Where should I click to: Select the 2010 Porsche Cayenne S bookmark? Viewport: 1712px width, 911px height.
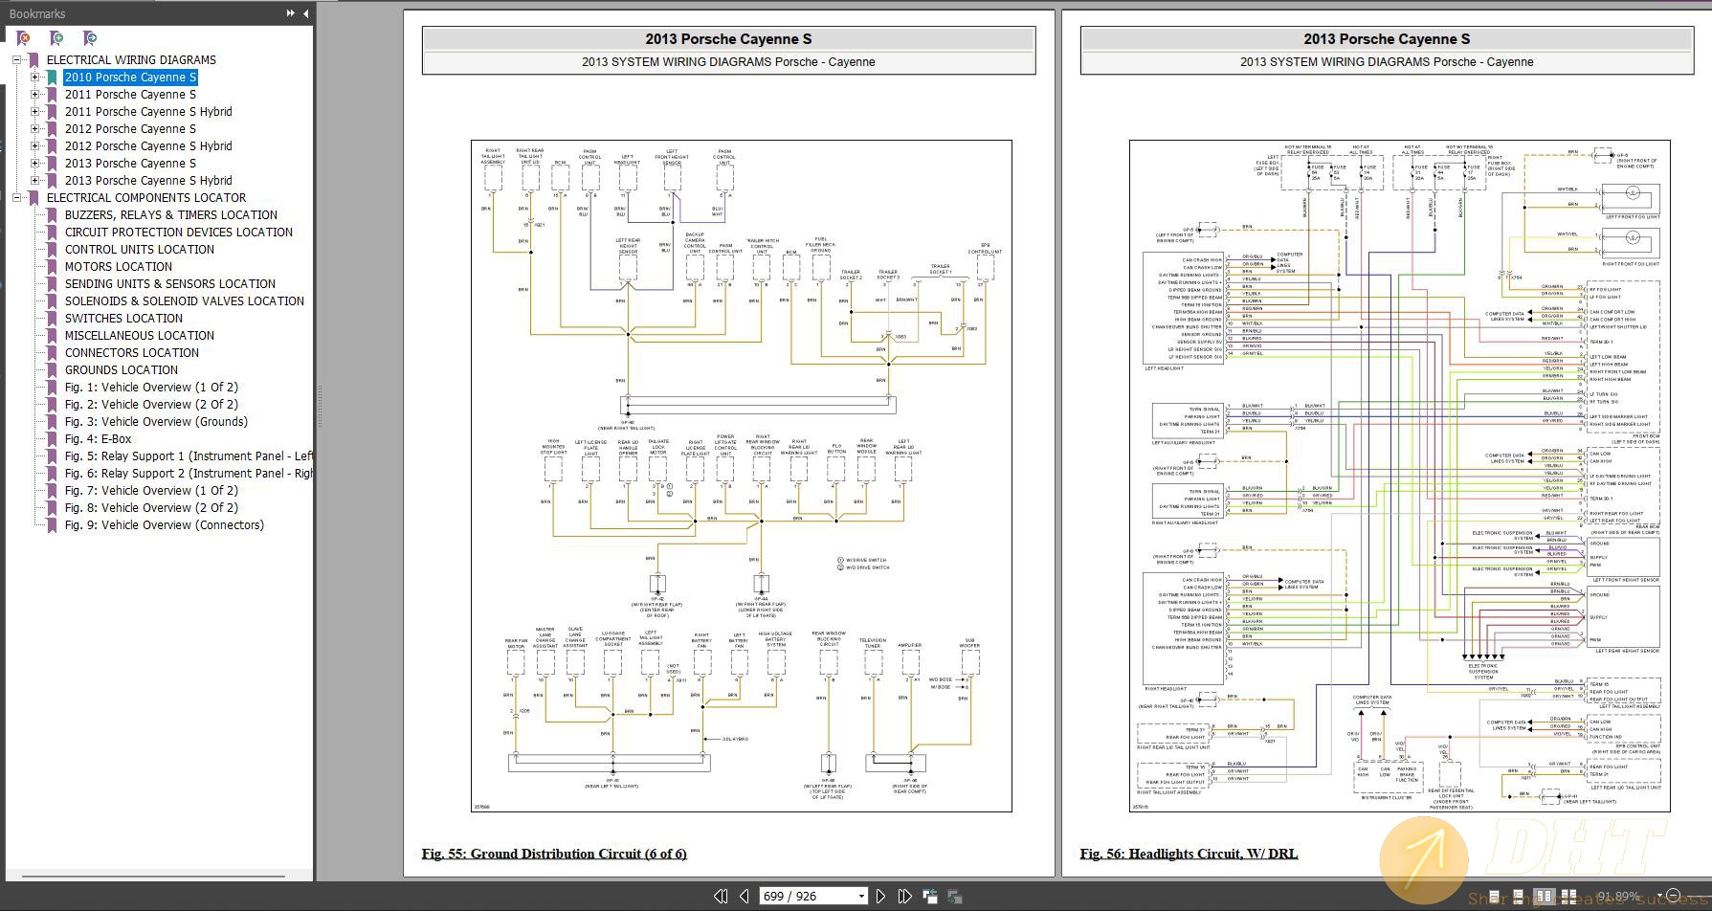(130, 77)
